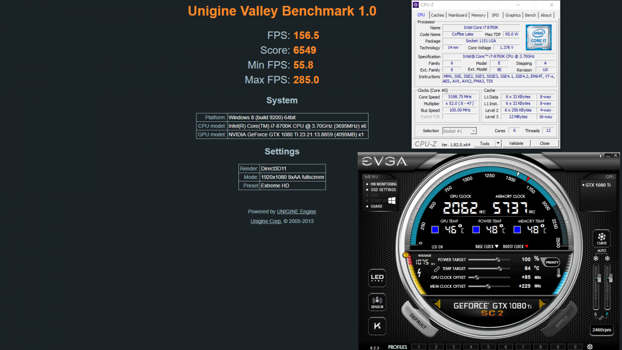Click the fan sync link icon between G and P
The width and height of the screenshot is (622, 350).
pyautogui.click(x=601, y=317)
